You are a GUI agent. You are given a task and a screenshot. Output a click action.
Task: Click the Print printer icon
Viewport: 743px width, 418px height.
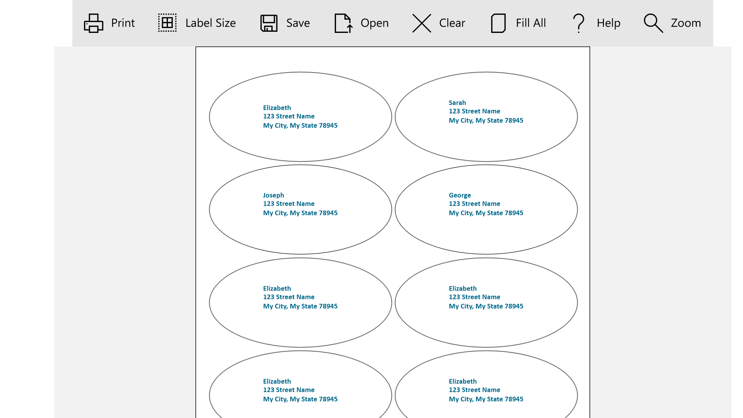[94, 23]
